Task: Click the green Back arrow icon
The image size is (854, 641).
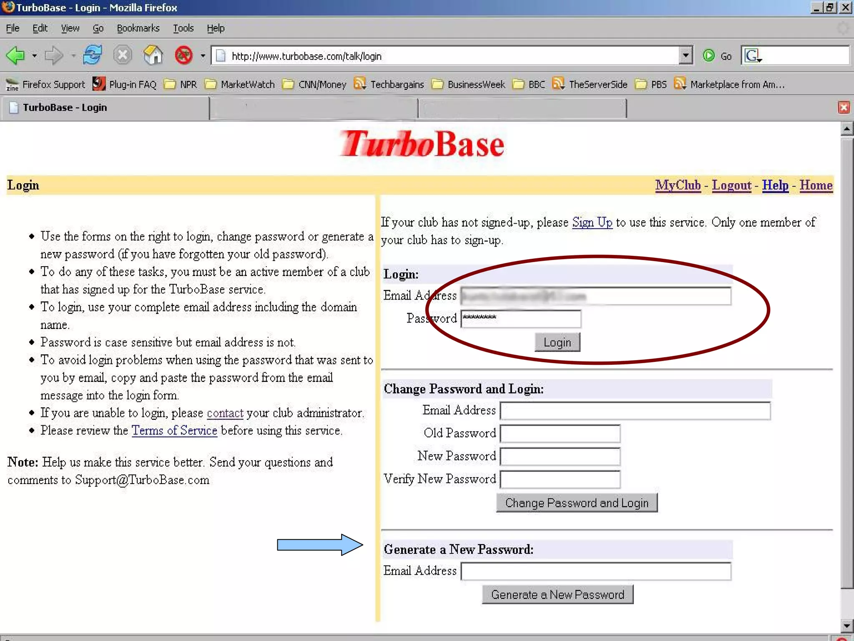Action: (16, 56)
